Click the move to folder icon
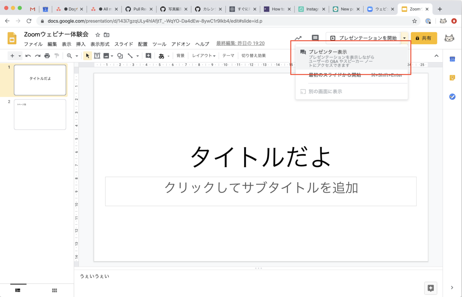The height and width of the screenshot is (297, 462). click(107, 35)
